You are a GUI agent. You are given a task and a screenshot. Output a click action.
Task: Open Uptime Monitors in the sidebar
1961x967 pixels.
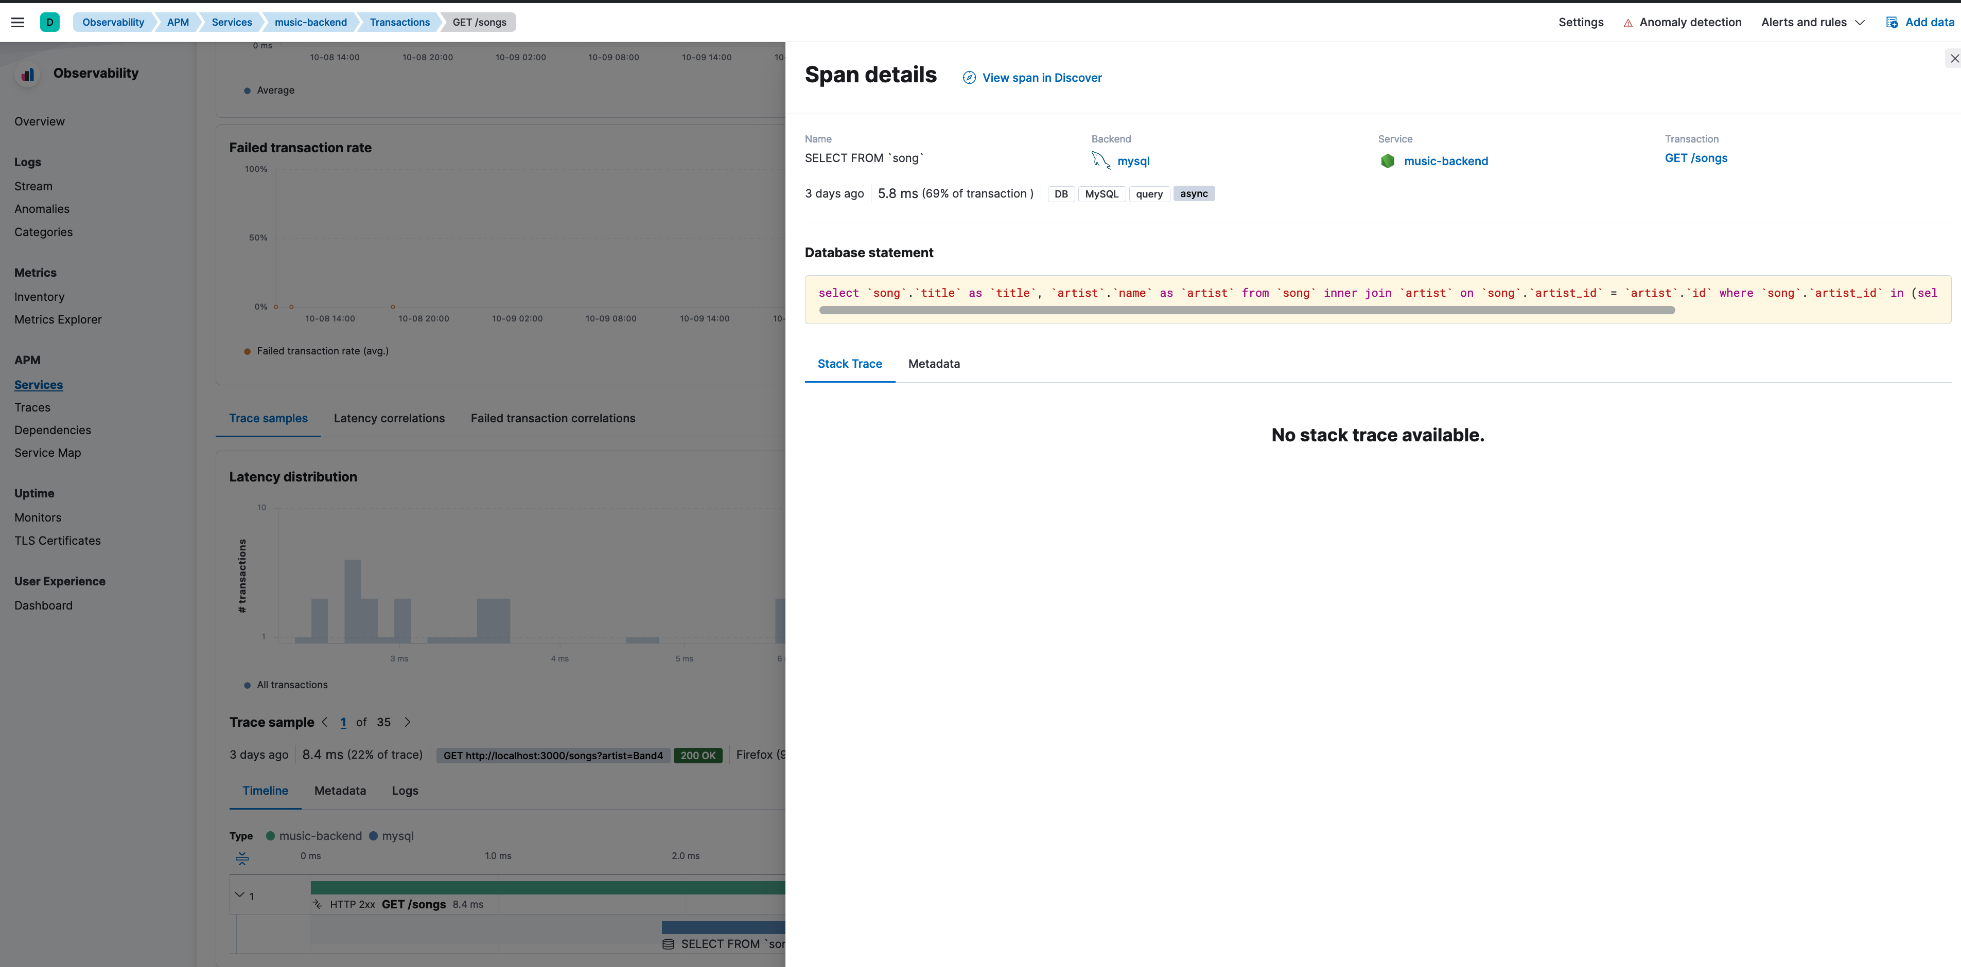coord(38,517)
